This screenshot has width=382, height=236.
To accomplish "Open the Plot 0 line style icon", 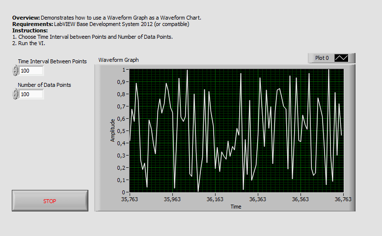I will point(341,58).
